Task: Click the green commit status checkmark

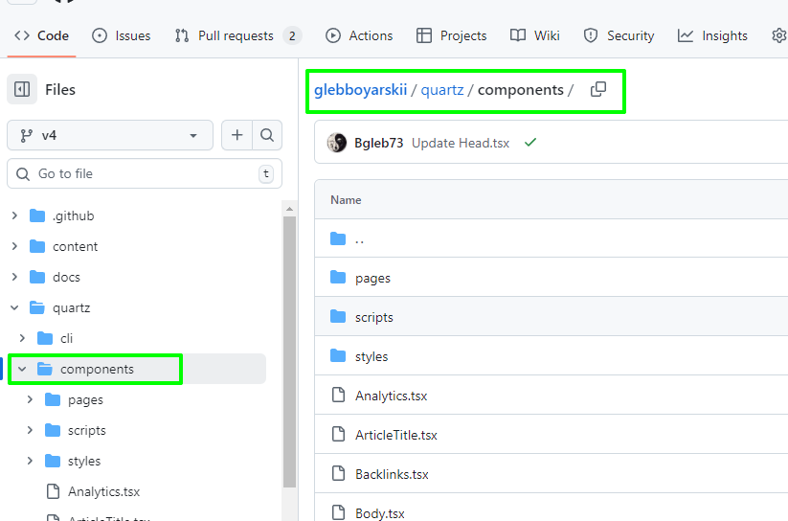Action: pyautogui.click(x=530, y=143)
